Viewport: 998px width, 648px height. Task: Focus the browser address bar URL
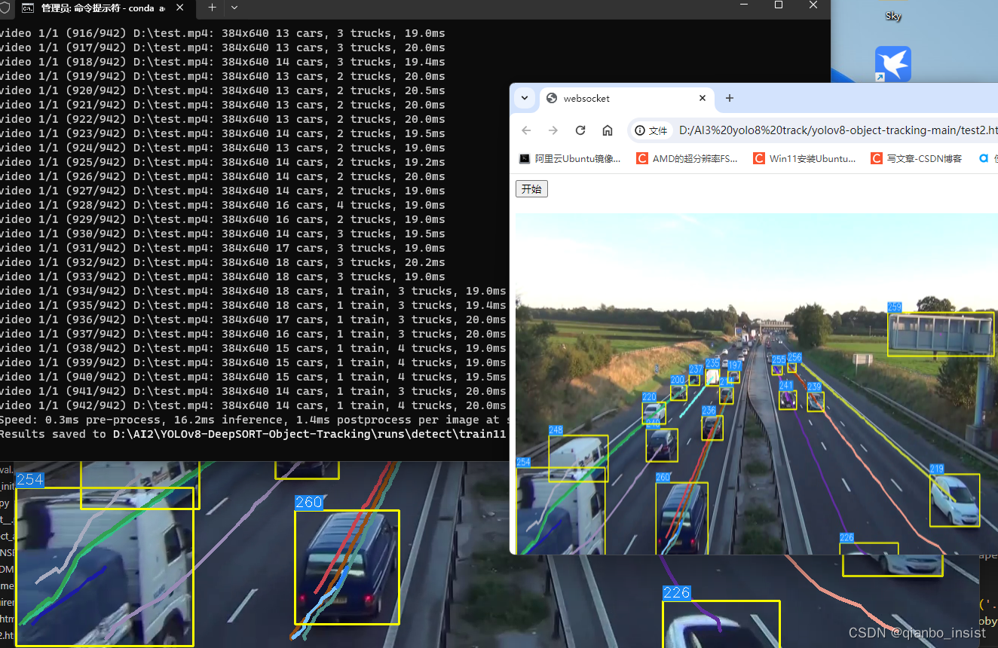tap(837, 130)
